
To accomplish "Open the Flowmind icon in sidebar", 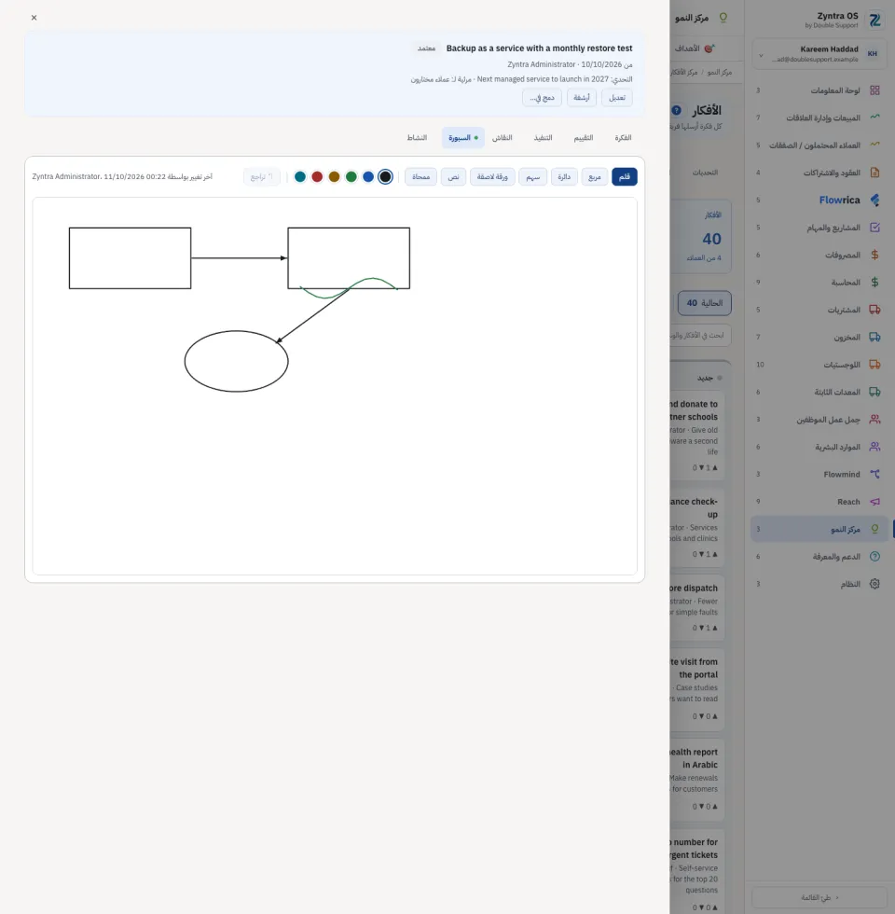I will tap(874, 474).
